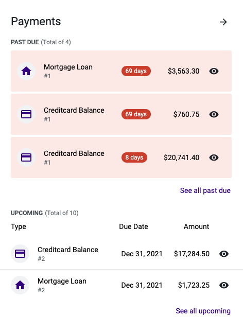
Task: Show details for $20,741.40 past due payment
Action: [214, 157]
